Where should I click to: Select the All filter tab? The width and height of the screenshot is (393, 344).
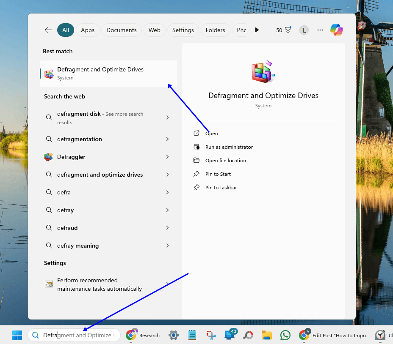pyautogui.click(x=65, y=30)
